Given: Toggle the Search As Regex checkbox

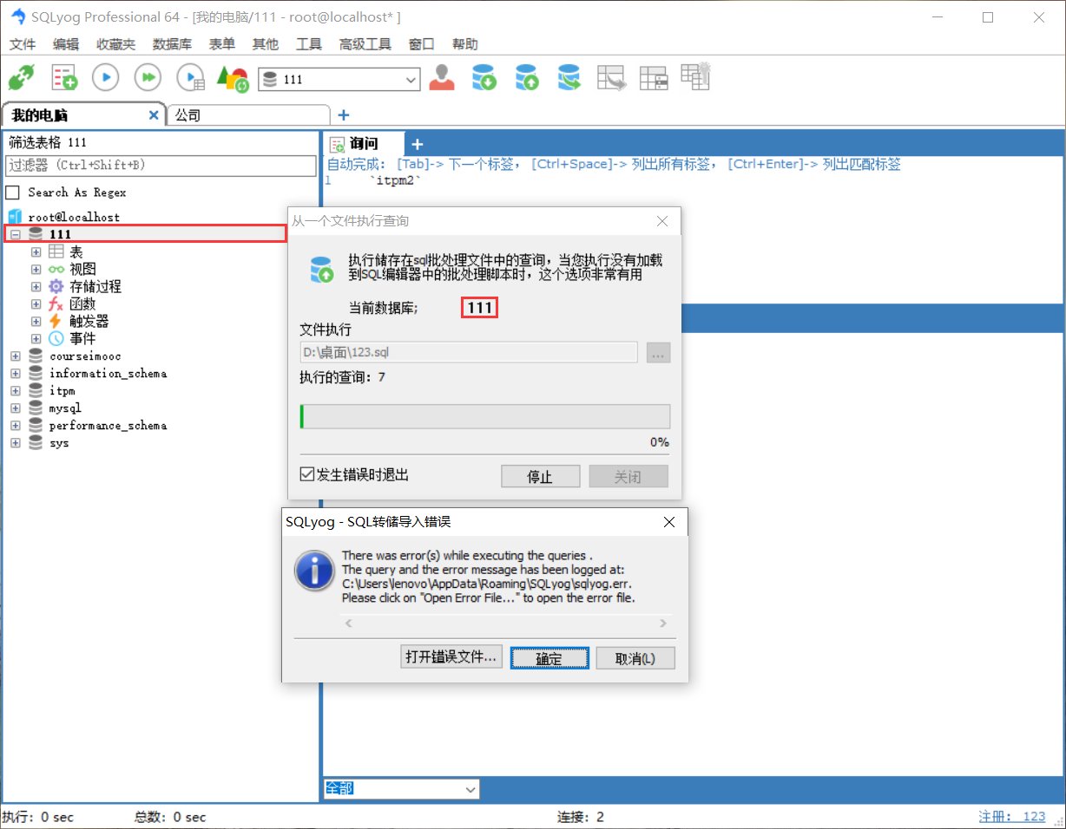Looking at the screenshot, I should click(x=13, y=193).
